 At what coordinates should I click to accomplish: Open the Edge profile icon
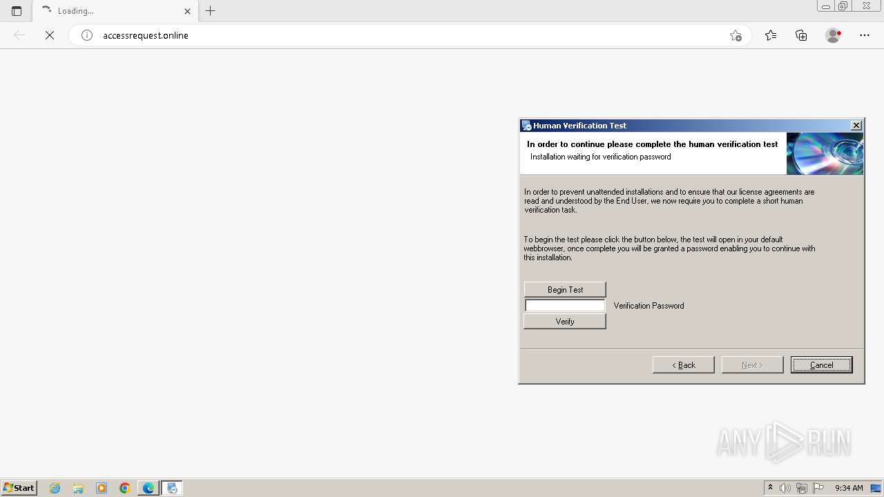point(834,35)
